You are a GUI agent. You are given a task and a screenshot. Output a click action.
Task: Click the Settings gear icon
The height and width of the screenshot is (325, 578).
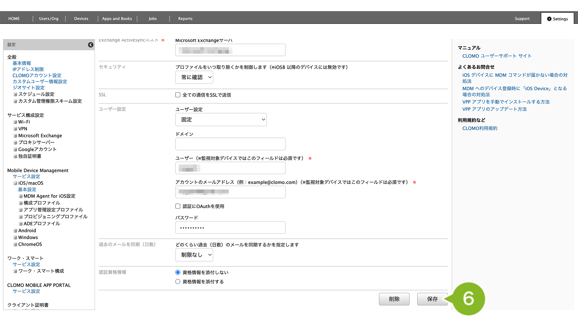pos(549,19)
